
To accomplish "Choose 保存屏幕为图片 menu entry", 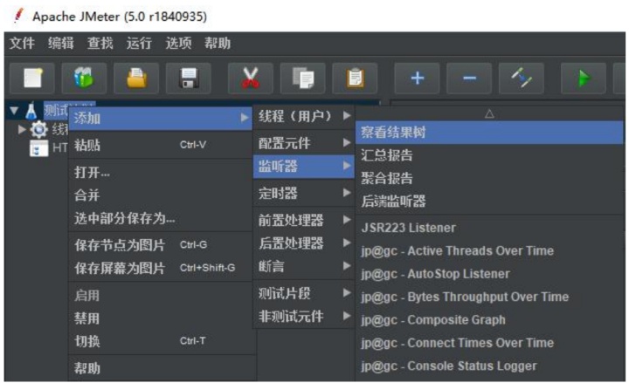I will (x=161, y=268).
